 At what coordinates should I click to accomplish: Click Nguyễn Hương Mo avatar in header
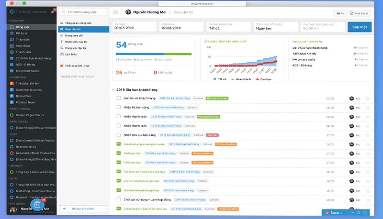(128, 12)
